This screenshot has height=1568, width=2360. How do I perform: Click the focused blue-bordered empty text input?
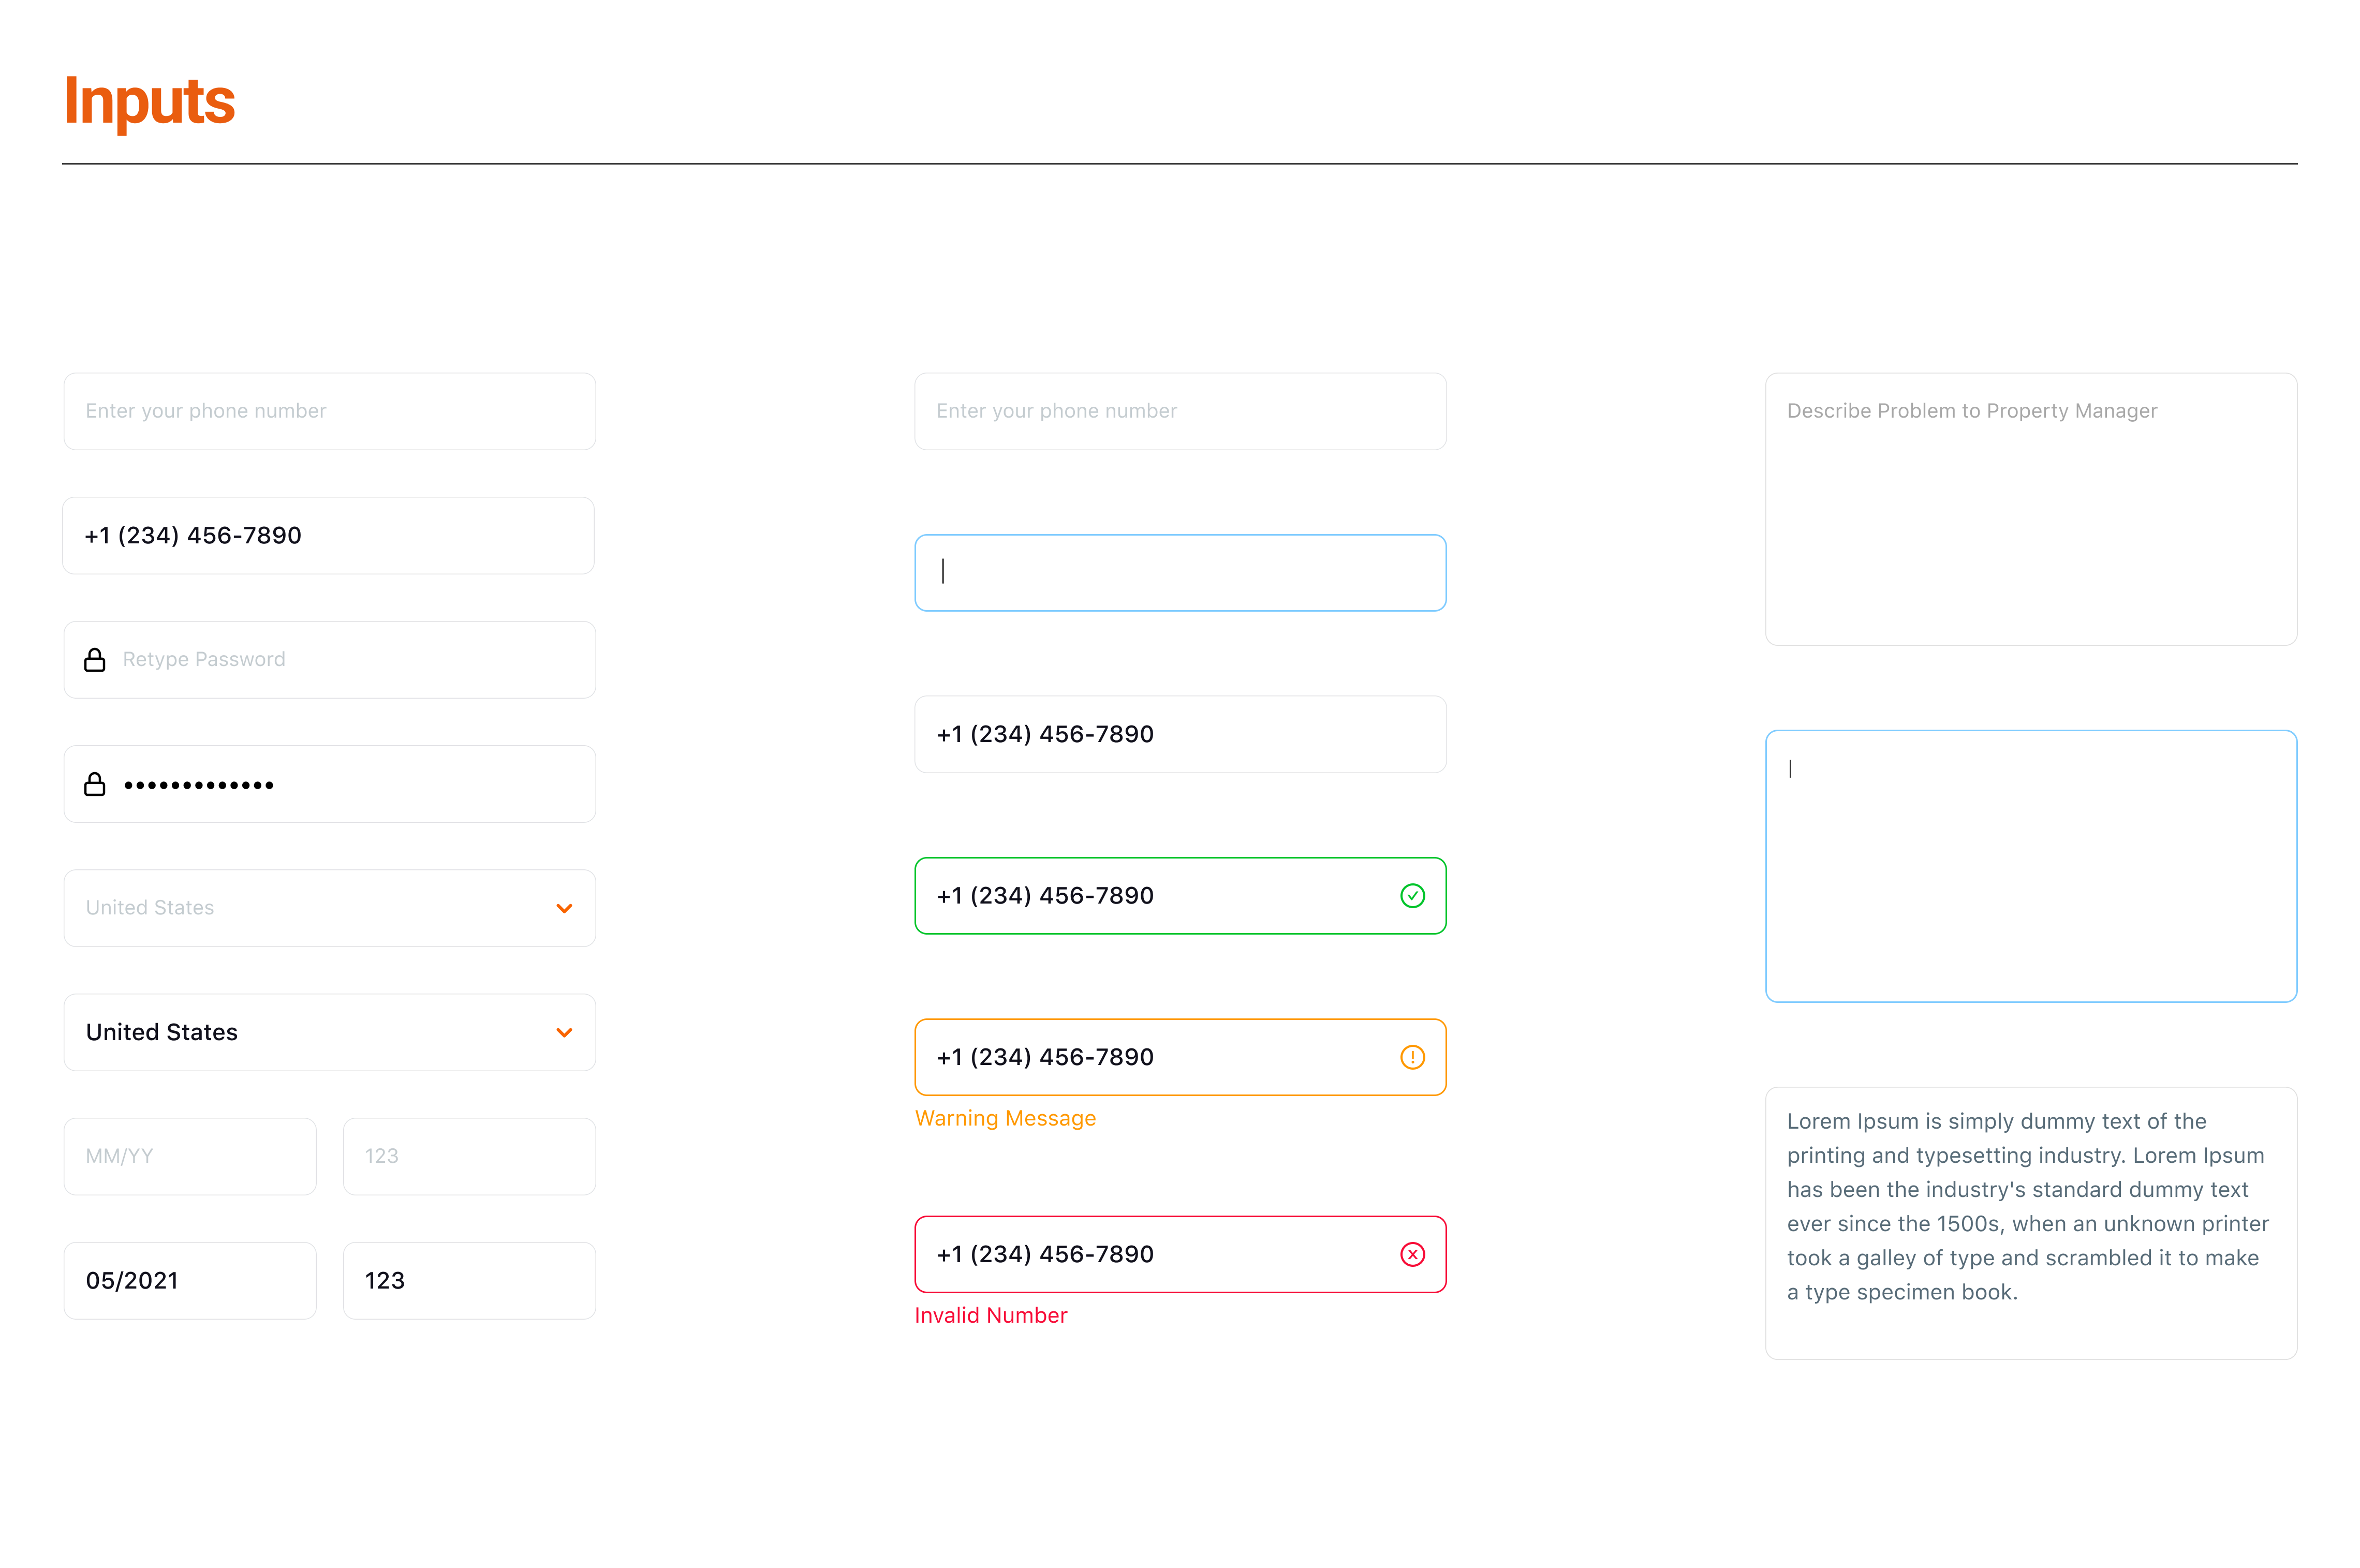coord(1180,573)
